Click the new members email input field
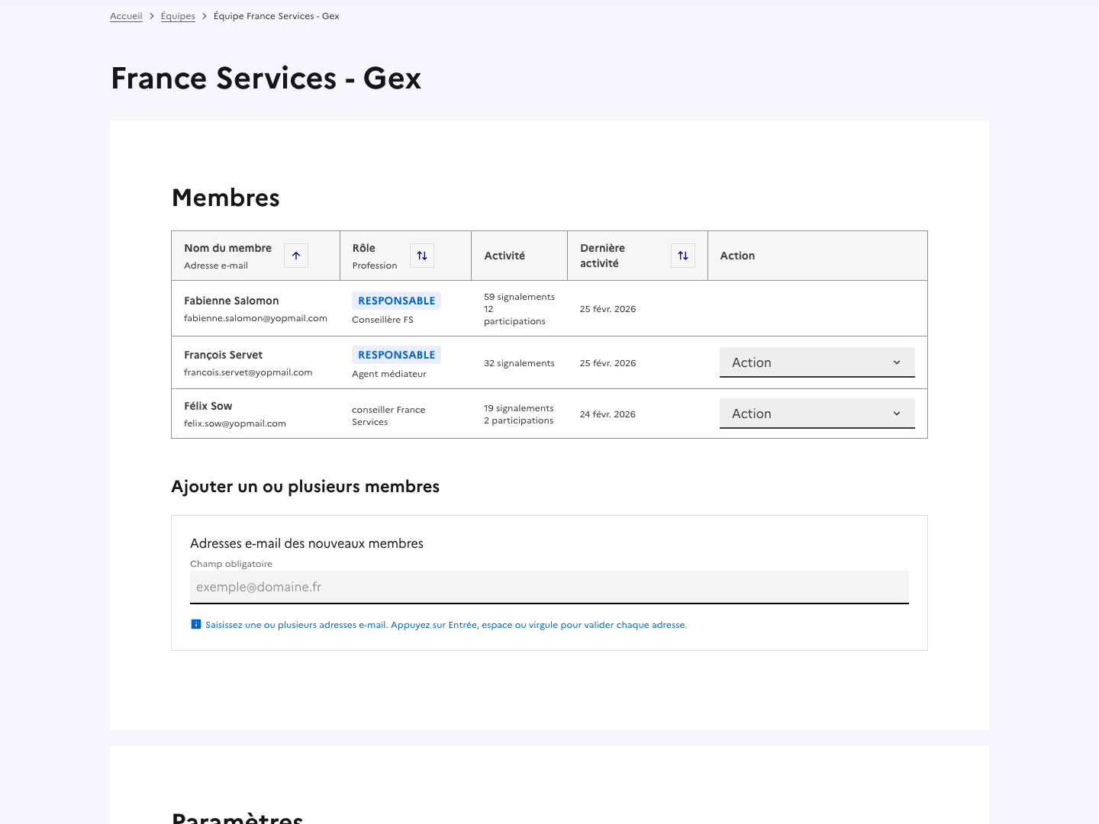Viewport: 1099px width, 824px height. 549,587
